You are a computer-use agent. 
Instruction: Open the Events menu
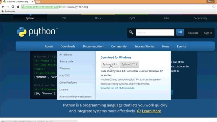pyautogui.click(x=181, y=46)
